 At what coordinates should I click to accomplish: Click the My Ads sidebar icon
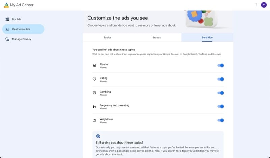click(7, 19)
